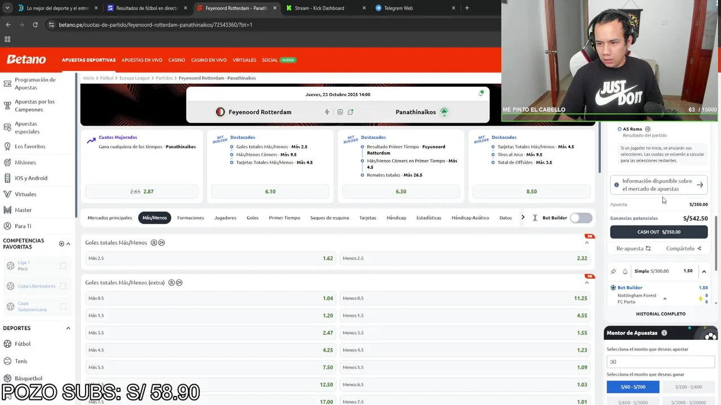
Task: Click the live chat icon in match header
Action: tap(350, 112)
